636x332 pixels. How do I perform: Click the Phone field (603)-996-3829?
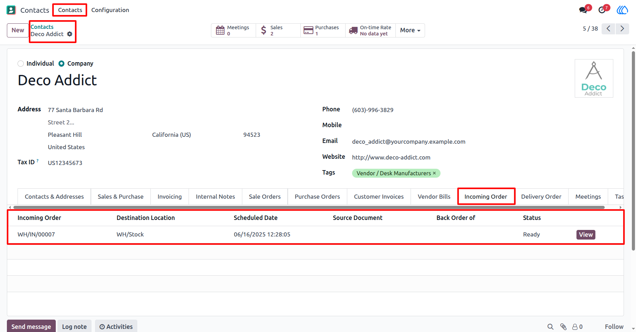[372, 110]
